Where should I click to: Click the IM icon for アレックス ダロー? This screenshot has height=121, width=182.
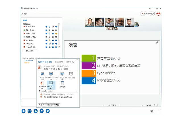pos(46,27)
